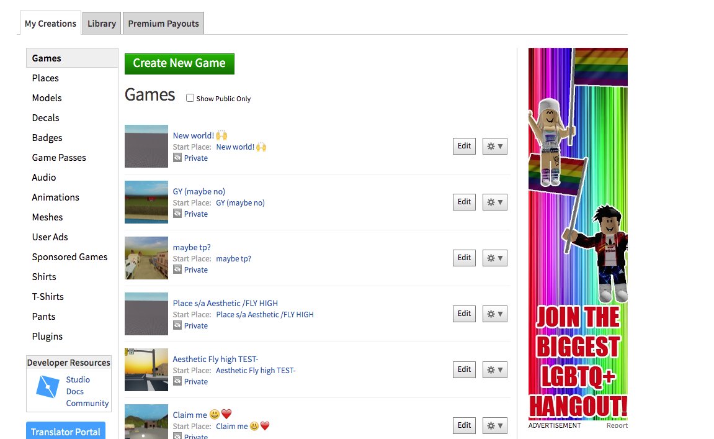
Task: Select T-Shirts in the sidebar
Action: 48,297
